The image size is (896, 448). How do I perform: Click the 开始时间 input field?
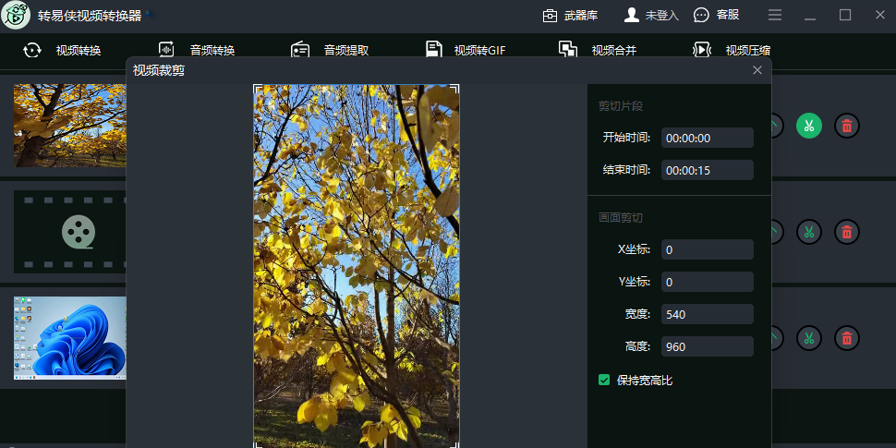[x=707, y=138]
